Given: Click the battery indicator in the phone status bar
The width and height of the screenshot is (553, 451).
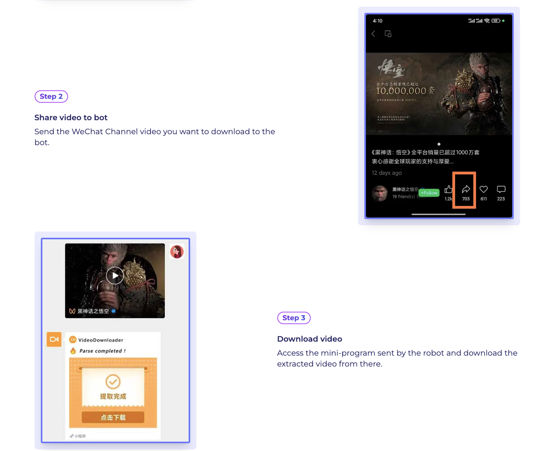Looking at the screenshot, I should coord(496,21).
